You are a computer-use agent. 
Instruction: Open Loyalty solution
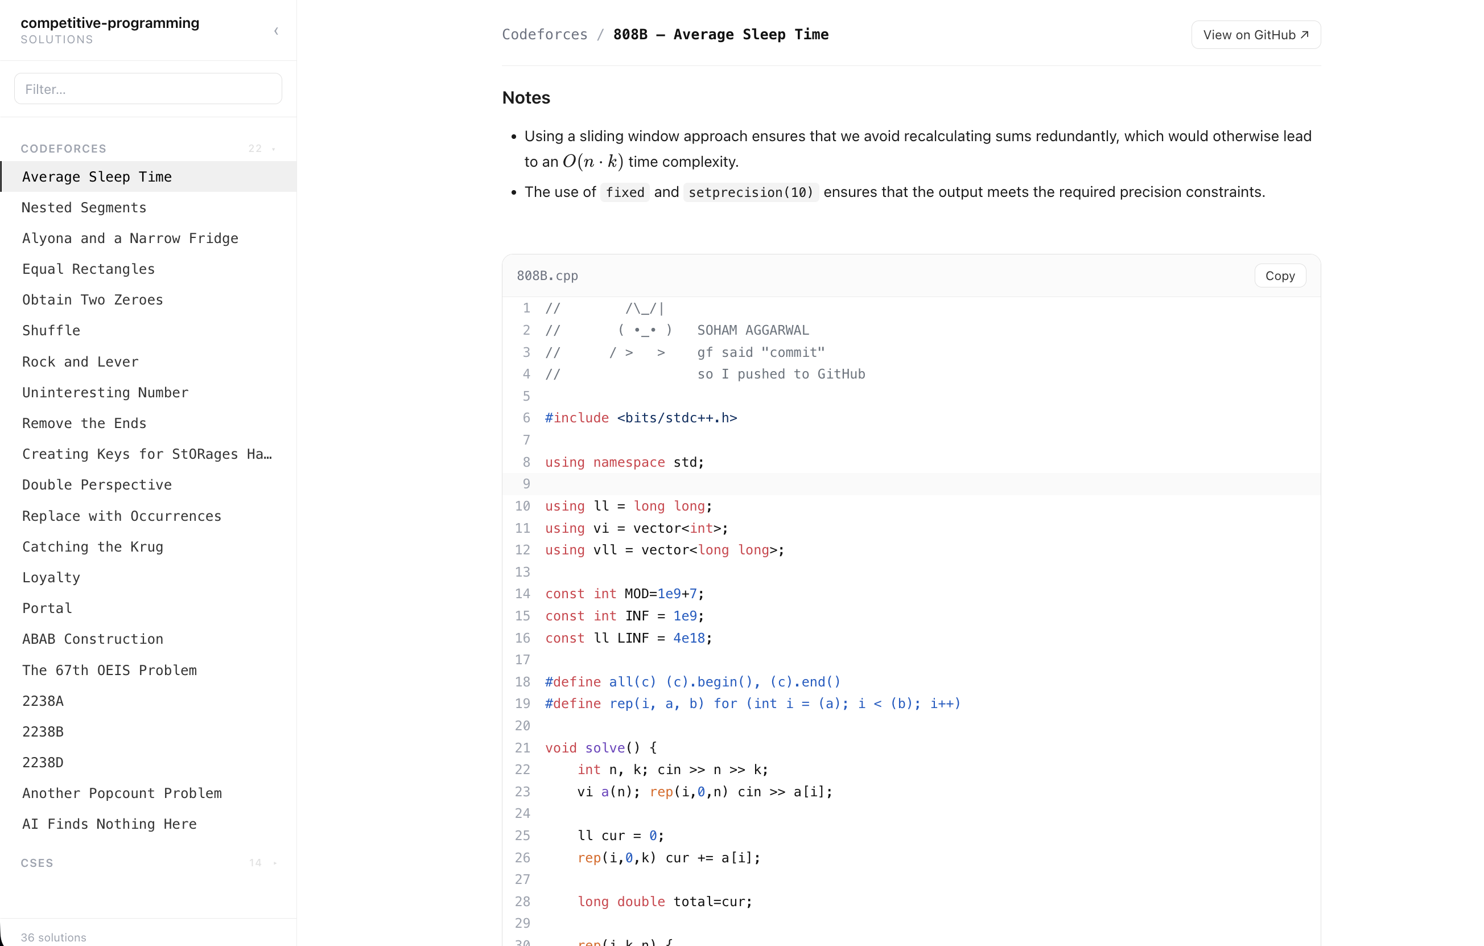[x=148, y=578]
